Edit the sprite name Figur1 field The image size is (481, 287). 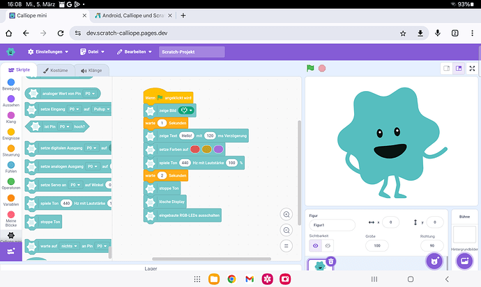(332, 225)
